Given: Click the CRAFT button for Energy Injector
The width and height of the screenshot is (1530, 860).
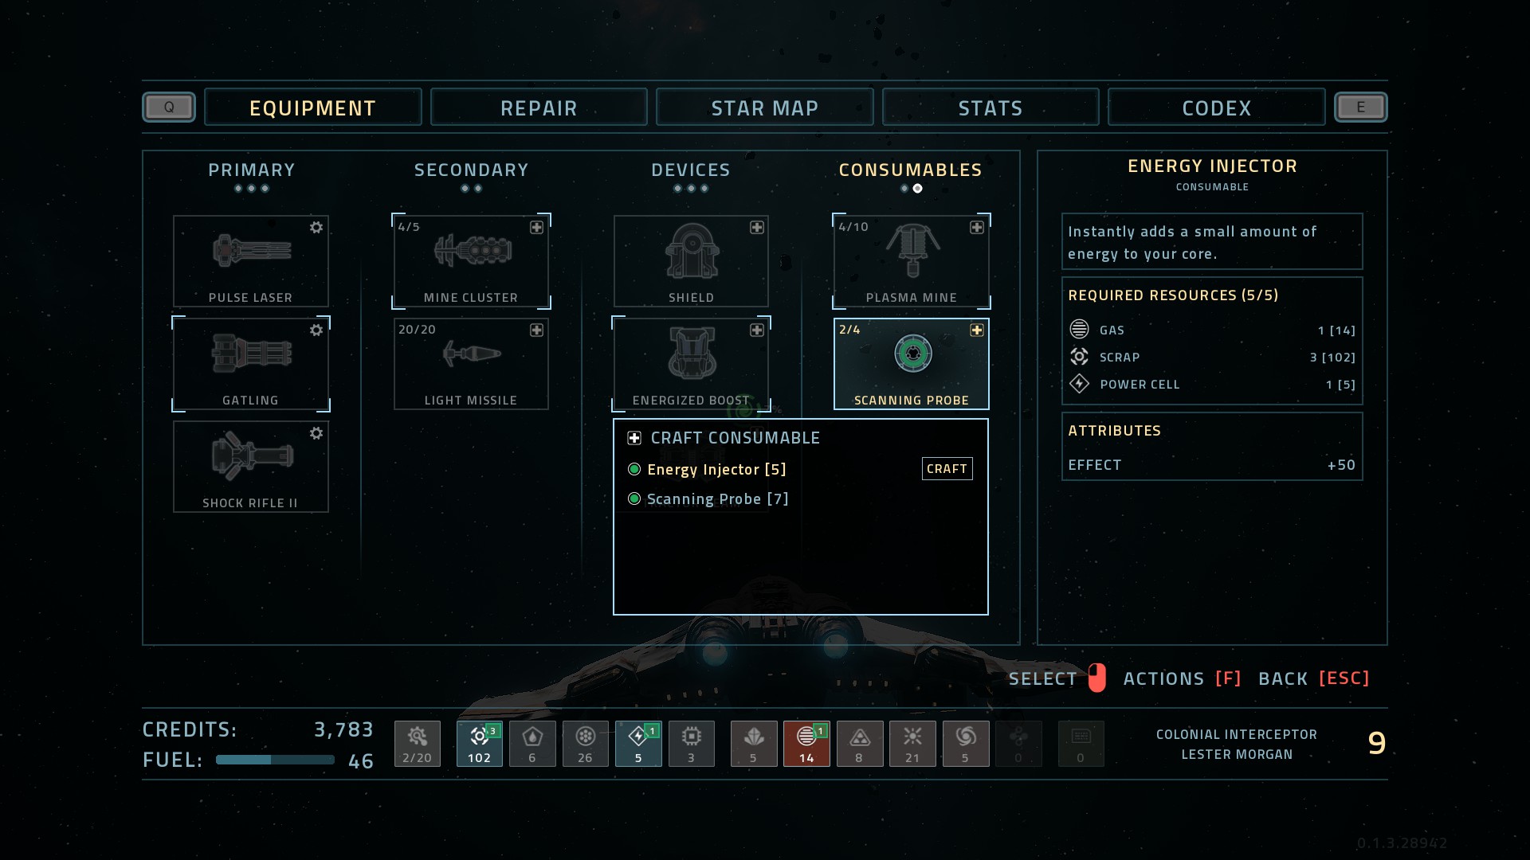Looking at the screenshot, I should point(947,469).
